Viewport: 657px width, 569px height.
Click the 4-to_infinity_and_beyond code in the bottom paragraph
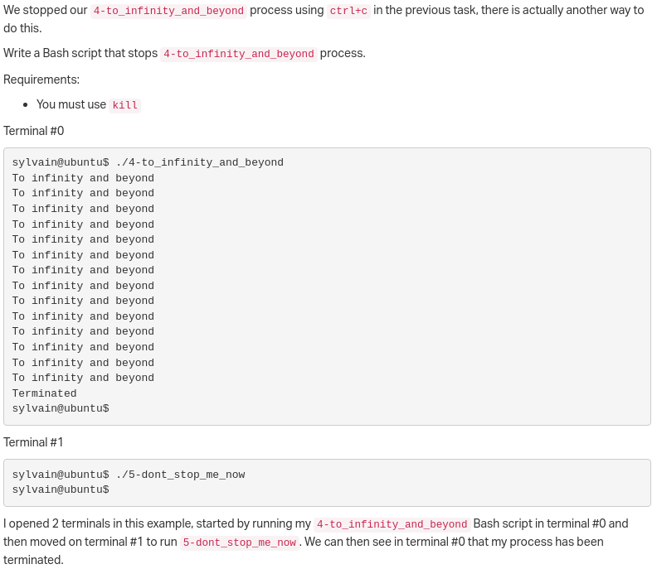coord(392,524)
